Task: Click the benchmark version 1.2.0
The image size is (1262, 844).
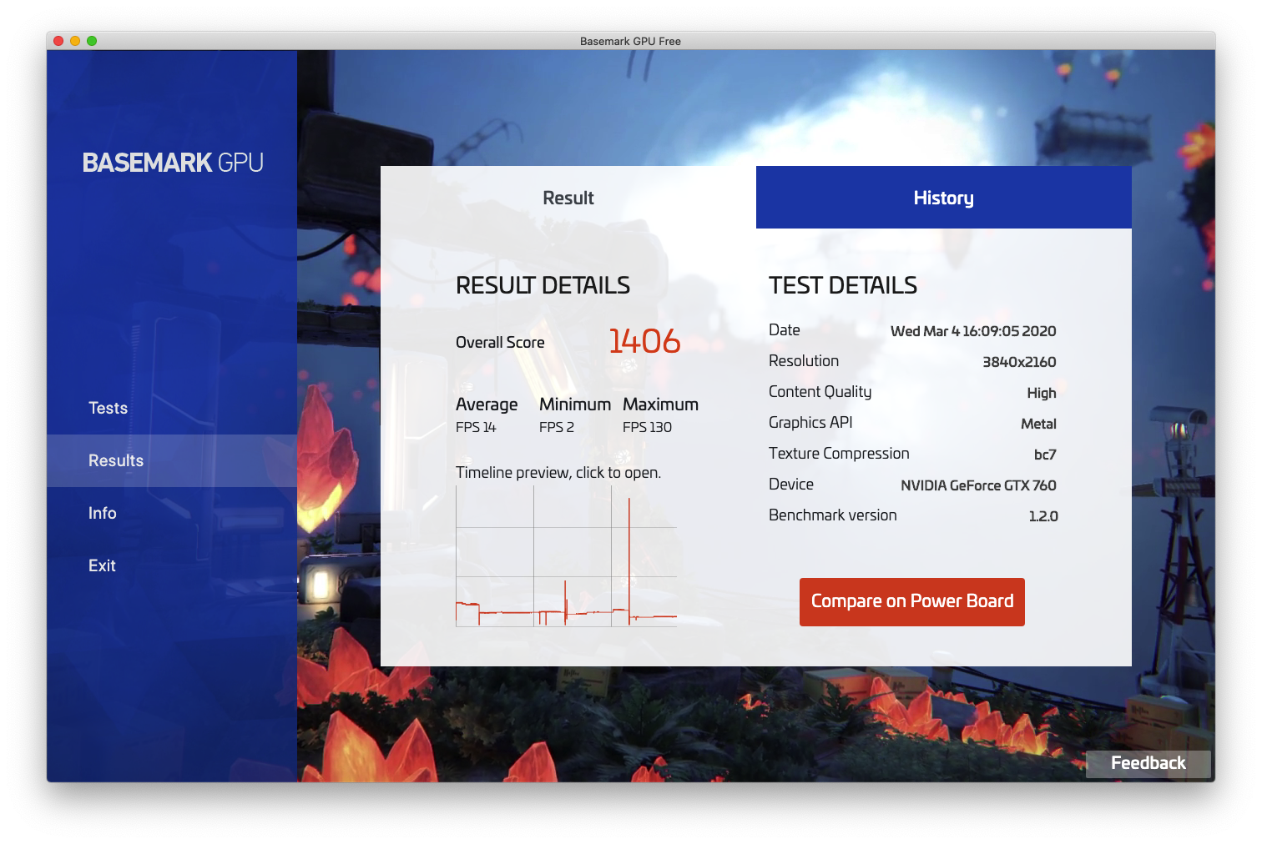Action: pos(1043,516)
